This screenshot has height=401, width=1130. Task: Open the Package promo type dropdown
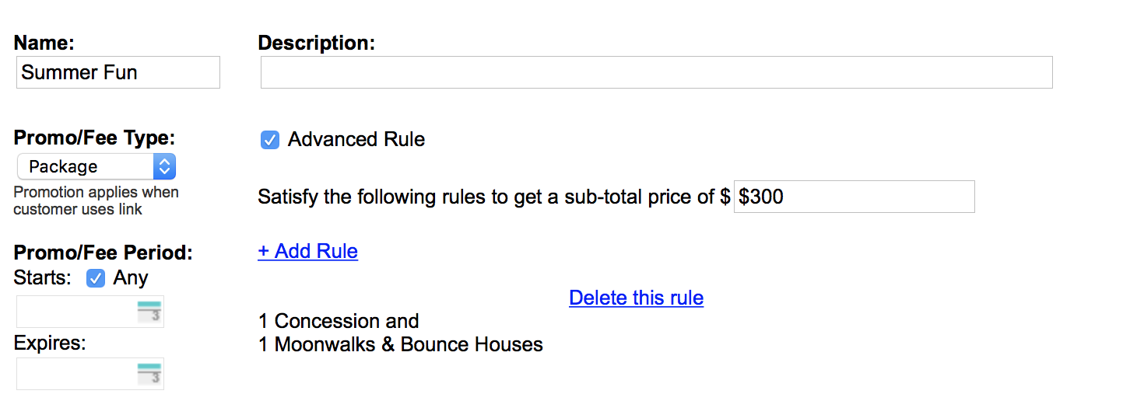pos(97,166)
